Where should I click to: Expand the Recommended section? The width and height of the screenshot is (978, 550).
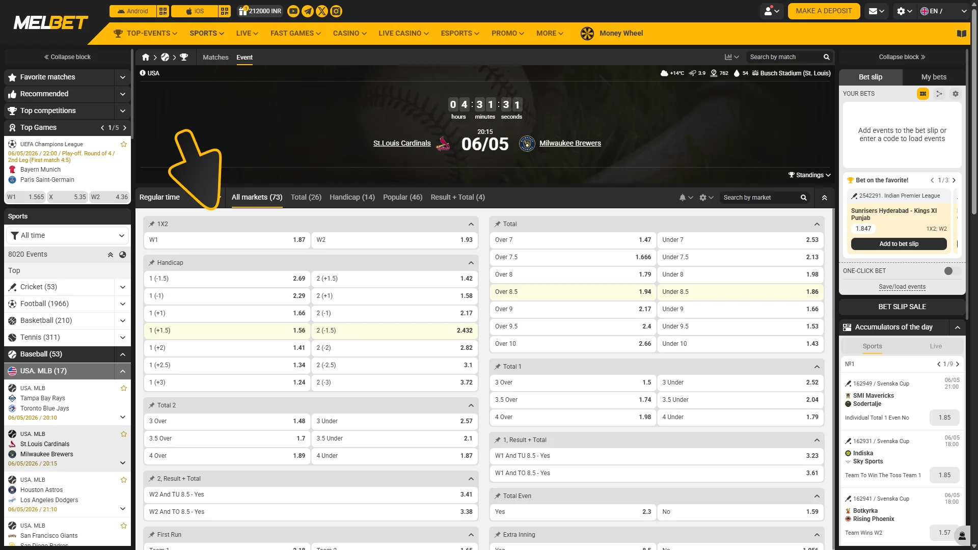[x=123, y=94]
